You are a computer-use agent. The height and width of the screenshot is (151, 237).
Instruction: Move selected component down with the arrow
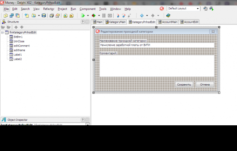coord(22,27)
